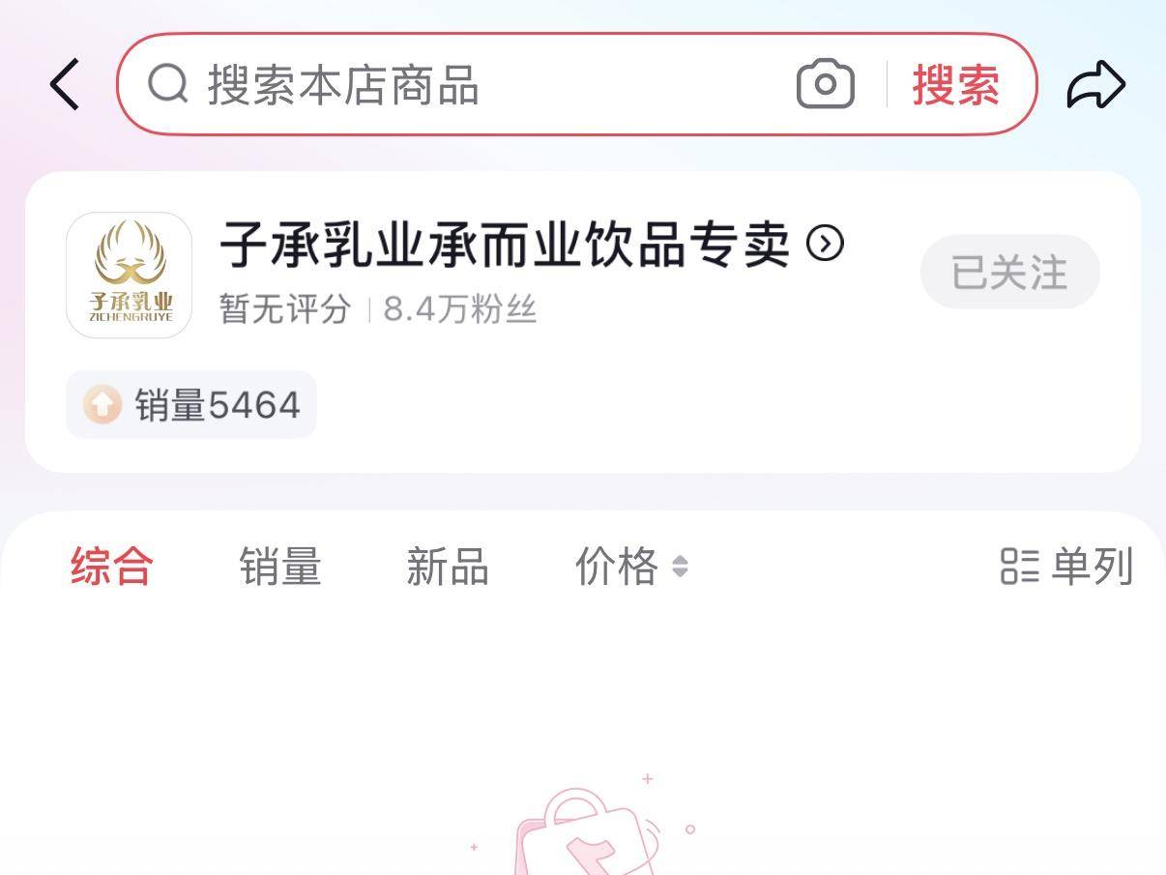Viewport: 1166px width, 875px height.
Task: Click the red 搜索 button
Action: pyautogui.click(x=955, y=84)
